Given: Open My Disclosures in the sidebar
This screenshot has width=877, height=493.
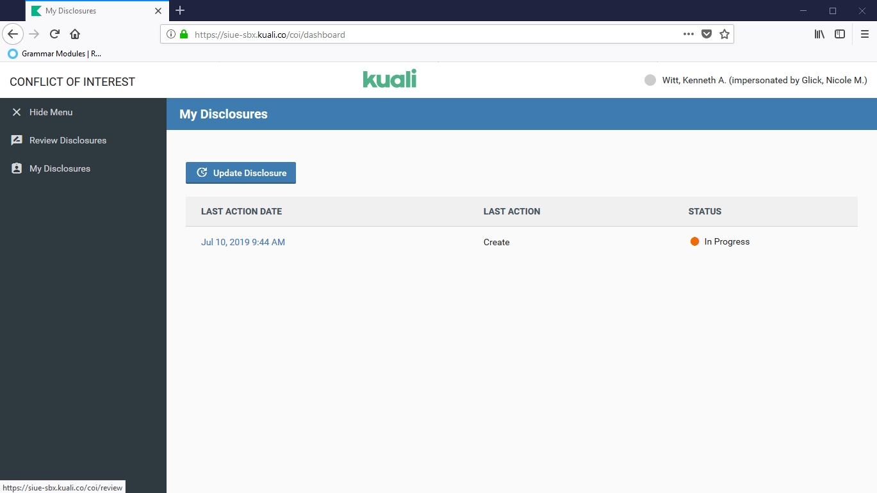Looking at the screenshot, I should 60,168.
